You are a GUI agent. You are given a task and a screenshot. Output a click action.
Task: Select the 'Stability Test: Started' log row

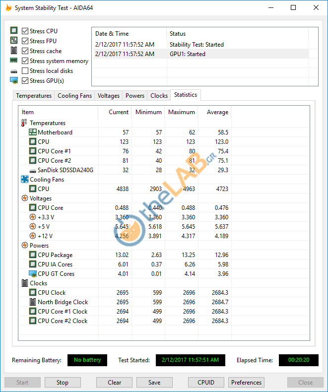200,45
